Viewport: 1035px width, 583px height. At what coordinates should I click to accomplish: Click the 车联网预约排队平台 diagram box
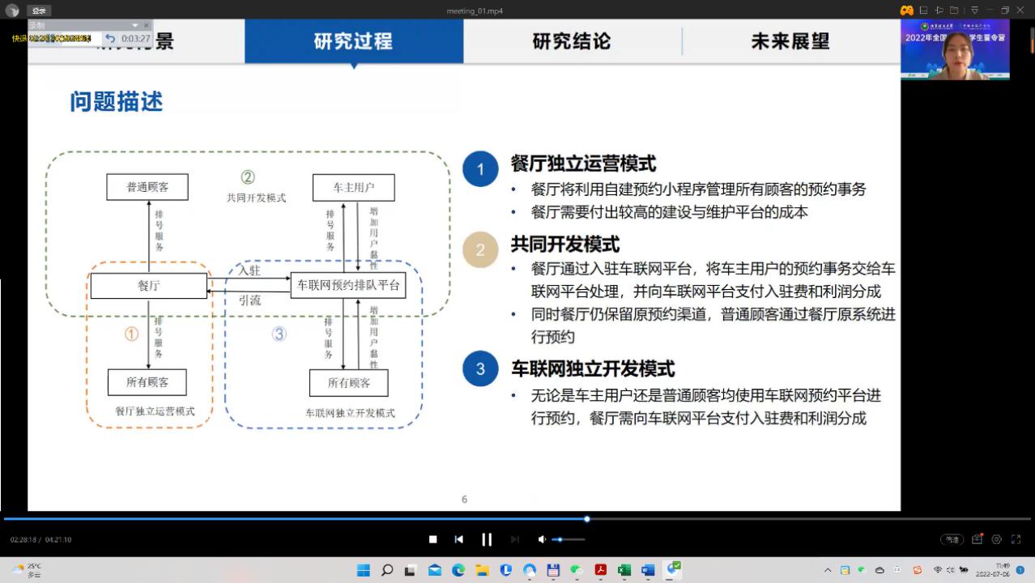[x=348, y=285]
